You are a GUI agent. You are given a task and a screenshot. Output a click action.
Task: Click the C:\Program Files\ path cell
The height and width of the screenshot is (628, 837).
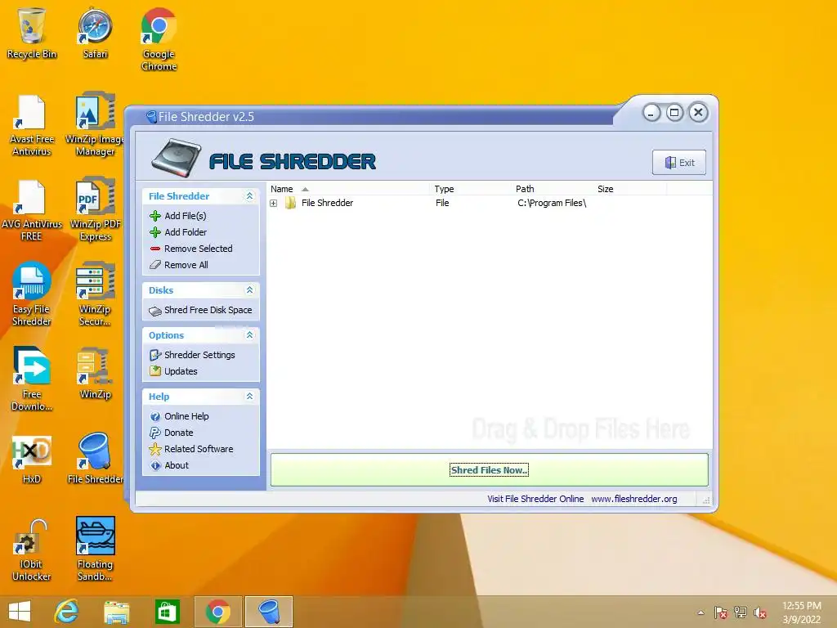(x=552, y=203)
